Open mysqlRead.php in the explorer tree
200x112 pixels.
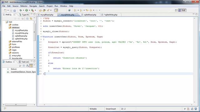(21, 30)
